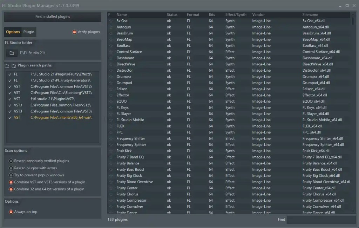Sort the list by Format column
This screenshot has width=359, height=228.
pos(193,15)
